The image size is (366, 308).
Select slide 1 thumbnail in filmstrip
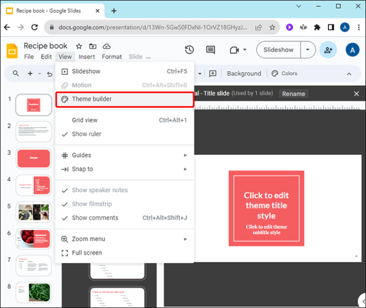pyautogui.click(x=33, y=105)
